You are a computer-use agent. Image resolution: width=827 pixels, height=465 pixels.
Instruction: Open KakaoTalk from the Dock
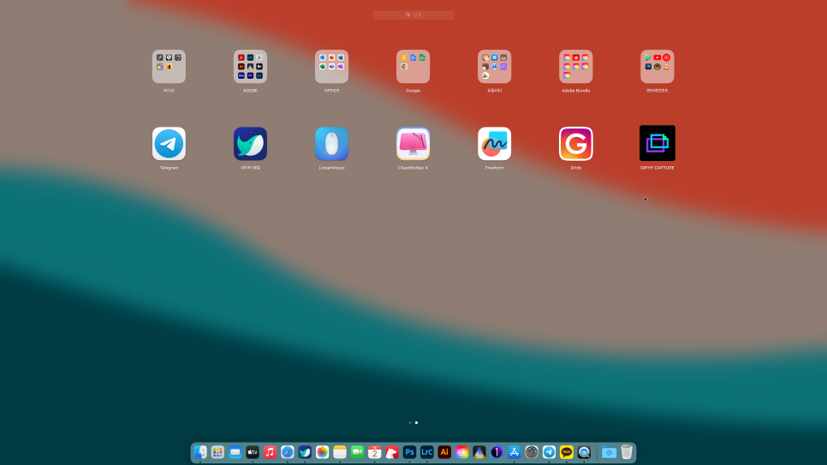tap(567, 452)
